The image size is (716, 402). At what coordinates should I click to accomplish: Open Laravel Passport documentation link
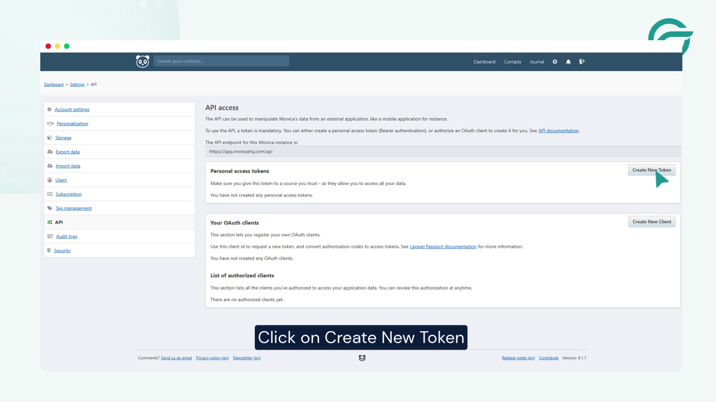tap(443, 247)
